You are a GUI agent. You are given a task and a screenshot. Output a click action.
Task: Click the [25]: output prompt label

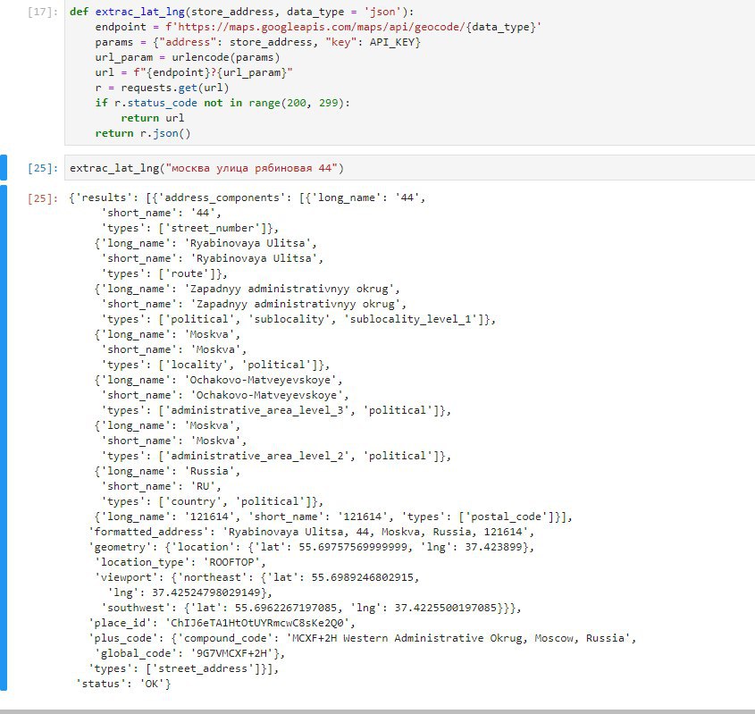pyautogui.click(x=42, y=197)
